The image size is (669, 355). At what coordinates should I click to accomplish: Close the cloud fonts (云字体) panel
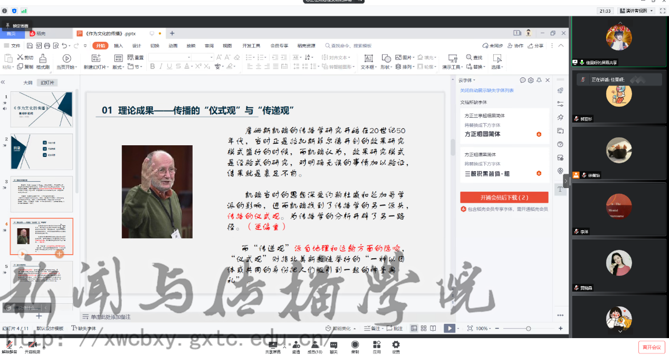tap(548, 80)
